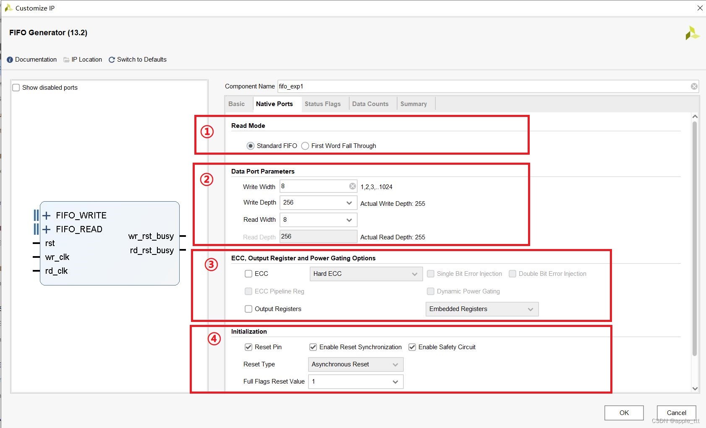Viewport: 706px width, 428px height.
Task: Click the Dynamic Power Gating checkbox
Action: [431, 291]
